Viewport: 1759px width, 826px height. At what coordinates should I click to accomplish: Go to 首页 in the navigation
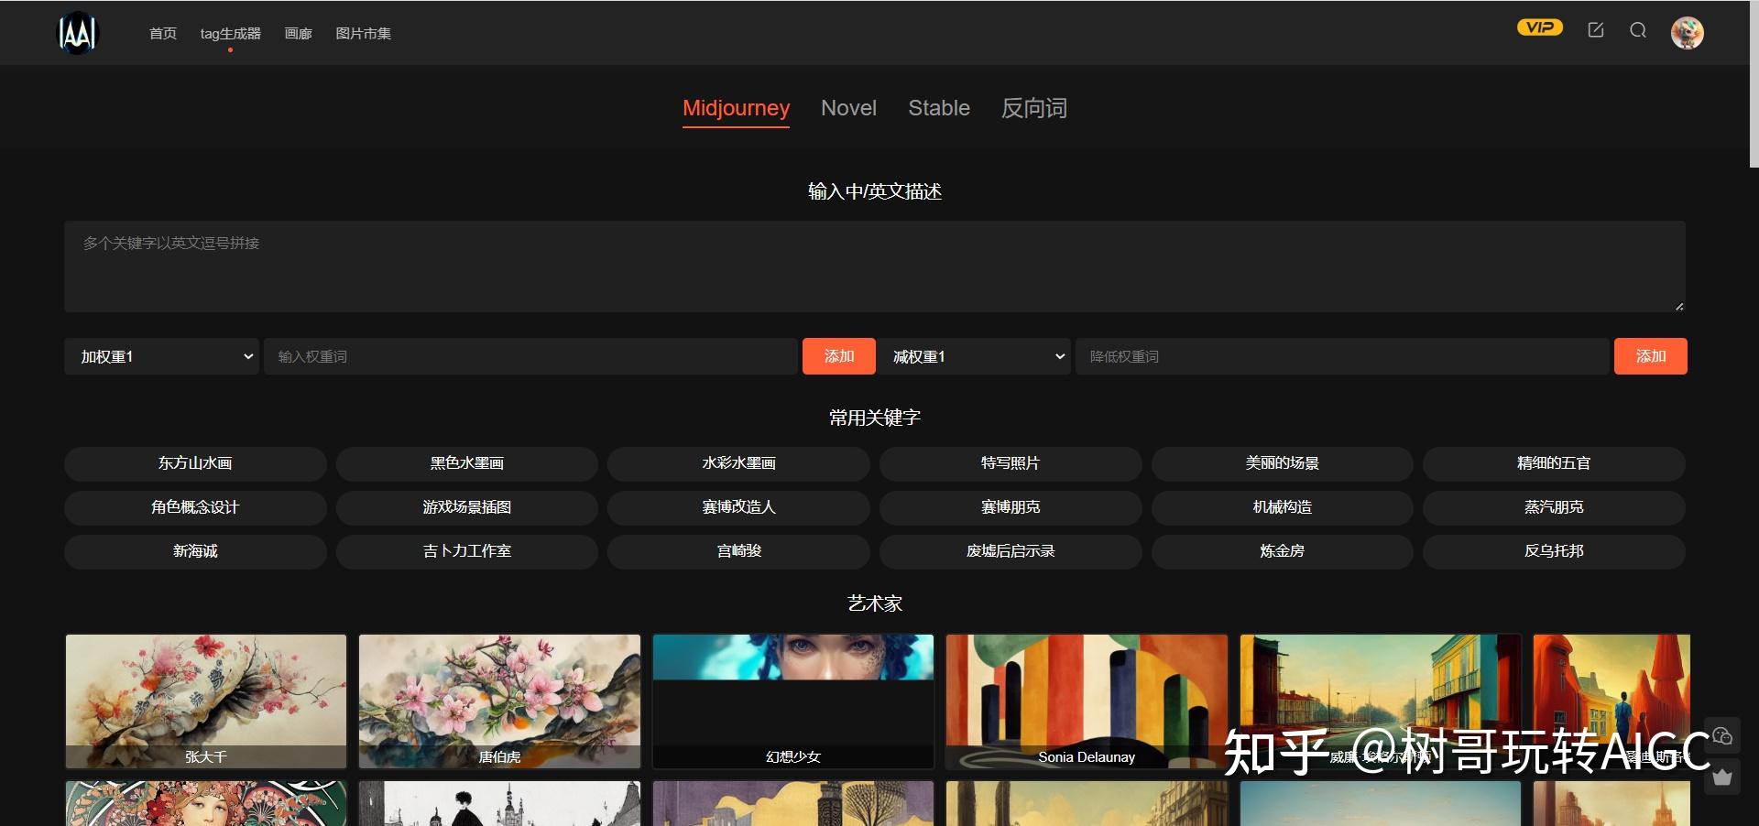tap(163, 33)
